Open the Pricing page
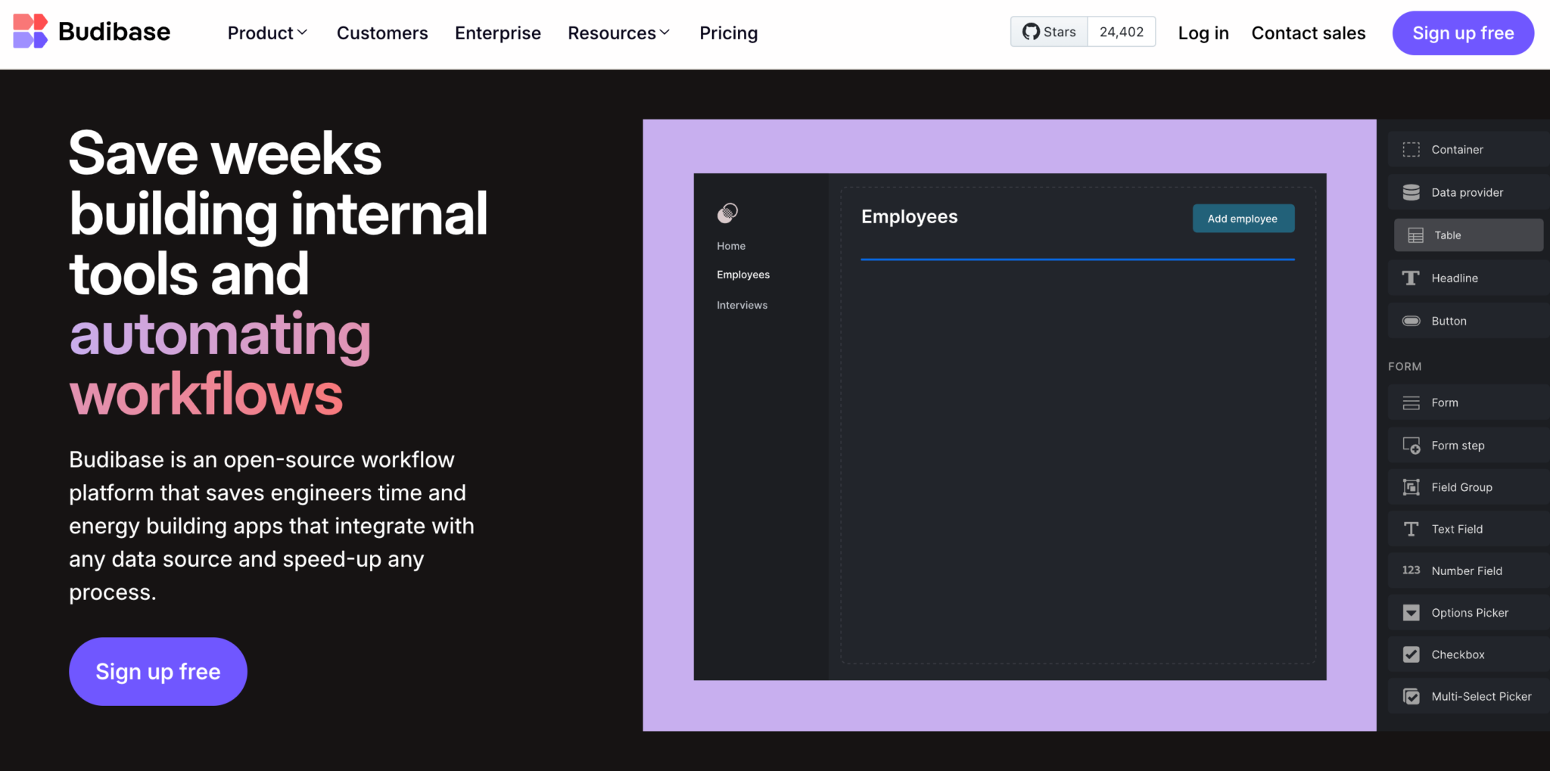Image resolution: width=1550 pixels, height=771 pixels. 728,33
